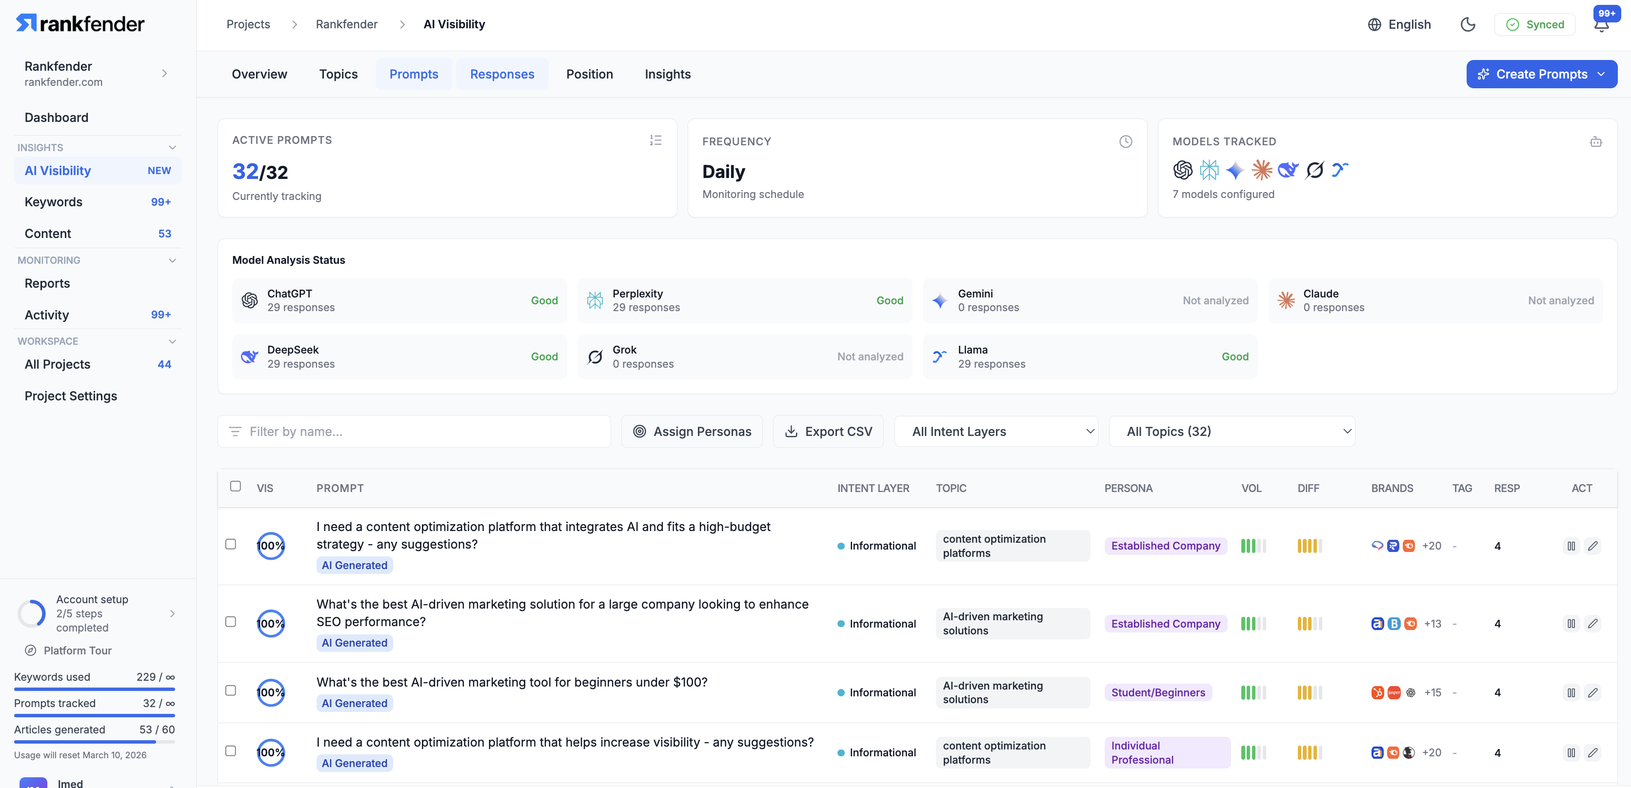Click the clock icon on Frequency card
The image size is (1631, 788).
(1125, 141)
